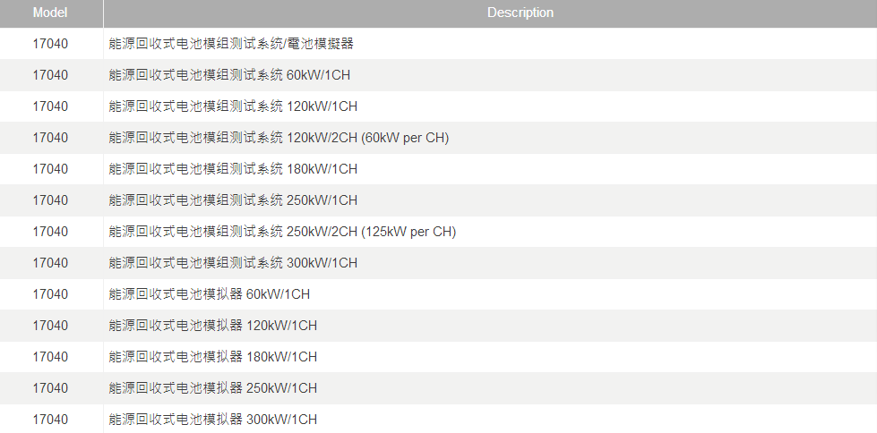Click model 17040 beside 电池模拟器 300kW/1CH
The image size is (877, 433).
tap(50, 419)
